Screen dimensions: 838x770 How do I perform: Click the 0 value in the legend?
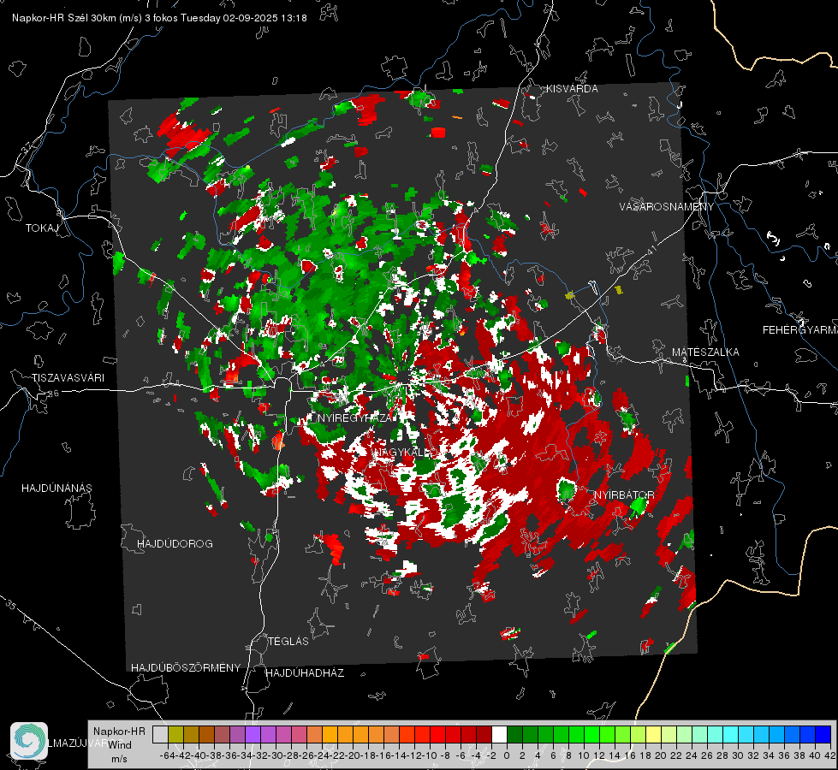(507, 755)
